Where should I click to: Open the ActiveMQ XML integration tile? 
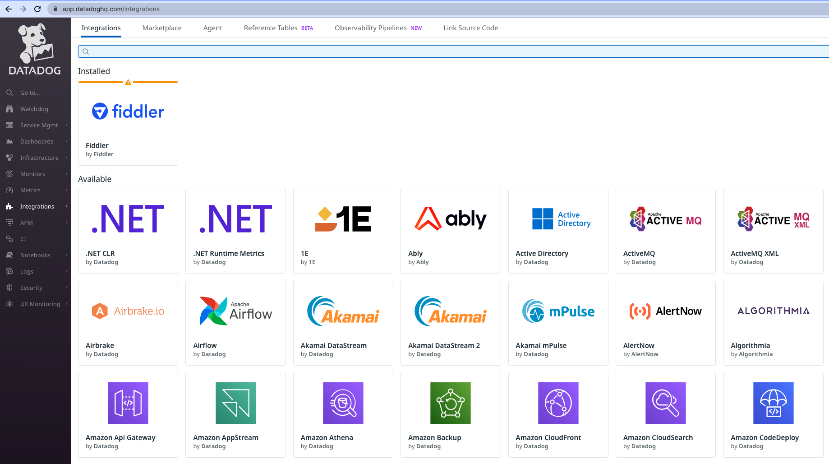[774, 231]
